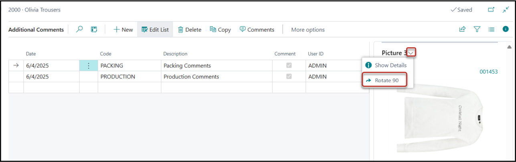Toggle the FactBox information pane icon

(x=506, y=29)
